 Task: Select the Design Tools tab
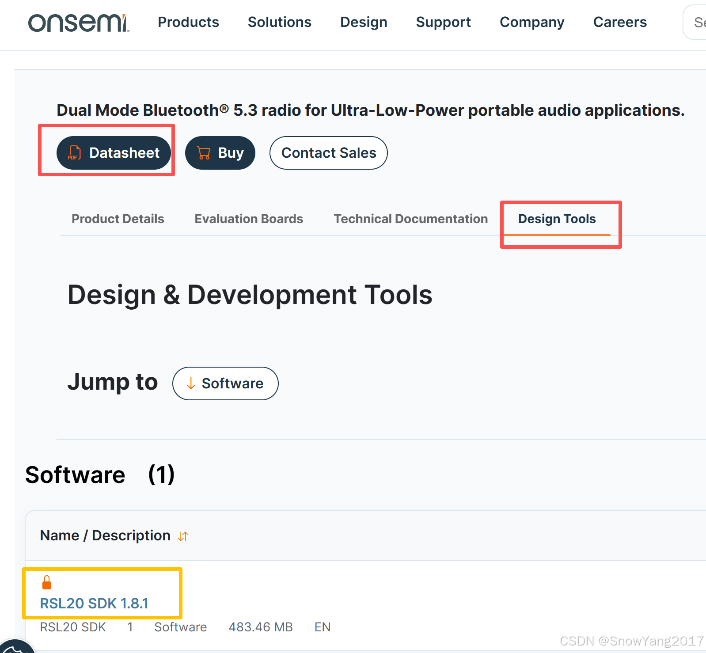[x=557, y=219]
